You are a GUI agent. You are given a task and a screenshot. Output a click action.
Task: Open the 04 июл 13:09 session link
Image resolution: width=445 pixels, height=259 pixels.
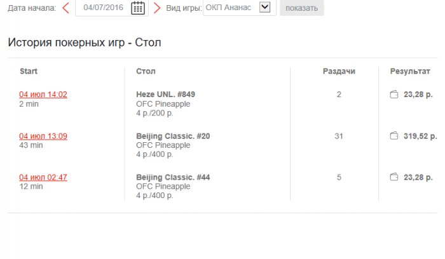tap(43, 136)
